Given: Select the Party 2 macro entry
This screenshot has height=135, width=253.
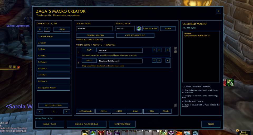Looking at the screenshot, I should pyautogui.click(x=53, y=62).
